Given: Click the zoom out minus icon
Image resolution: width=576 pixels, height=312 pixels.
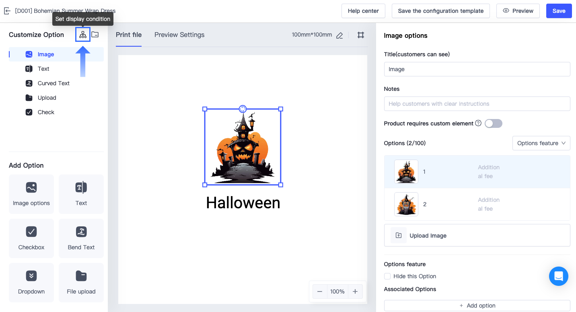Looking at the screenshot, I should [x=320, y=291].
